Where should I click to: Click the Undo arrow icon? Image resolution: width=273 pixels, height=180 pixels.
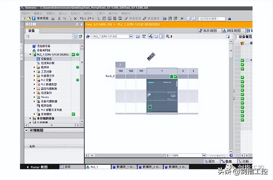click(81, 18)
